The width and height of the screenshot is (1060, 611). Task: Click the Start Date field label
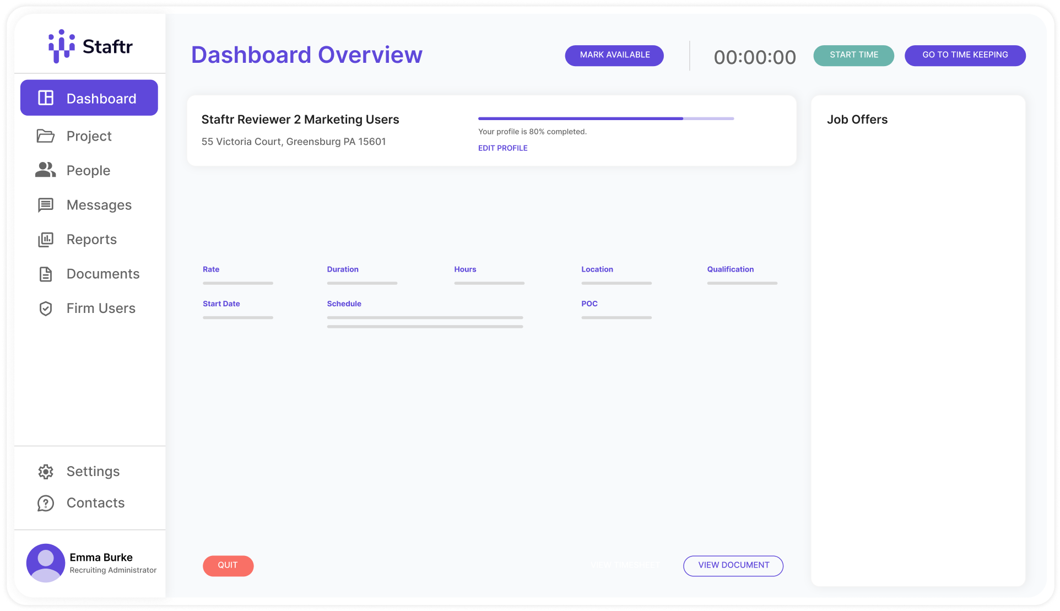pyautogui.click(x=221, y=304)
